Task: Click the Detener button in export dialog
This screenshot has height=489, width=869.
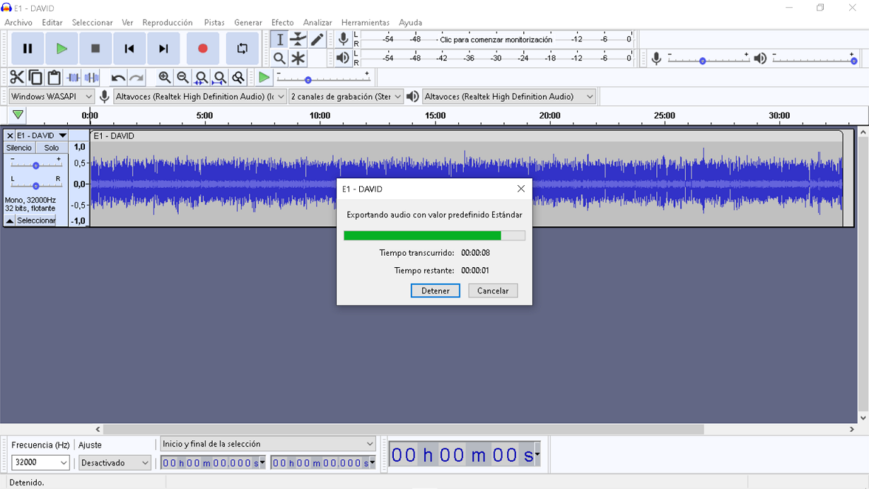Action: click(x=436, y=290)
